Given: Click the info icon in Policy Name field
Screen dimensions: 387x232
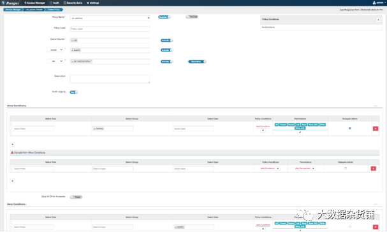Looking at the screenshot, I should (149, 18).
